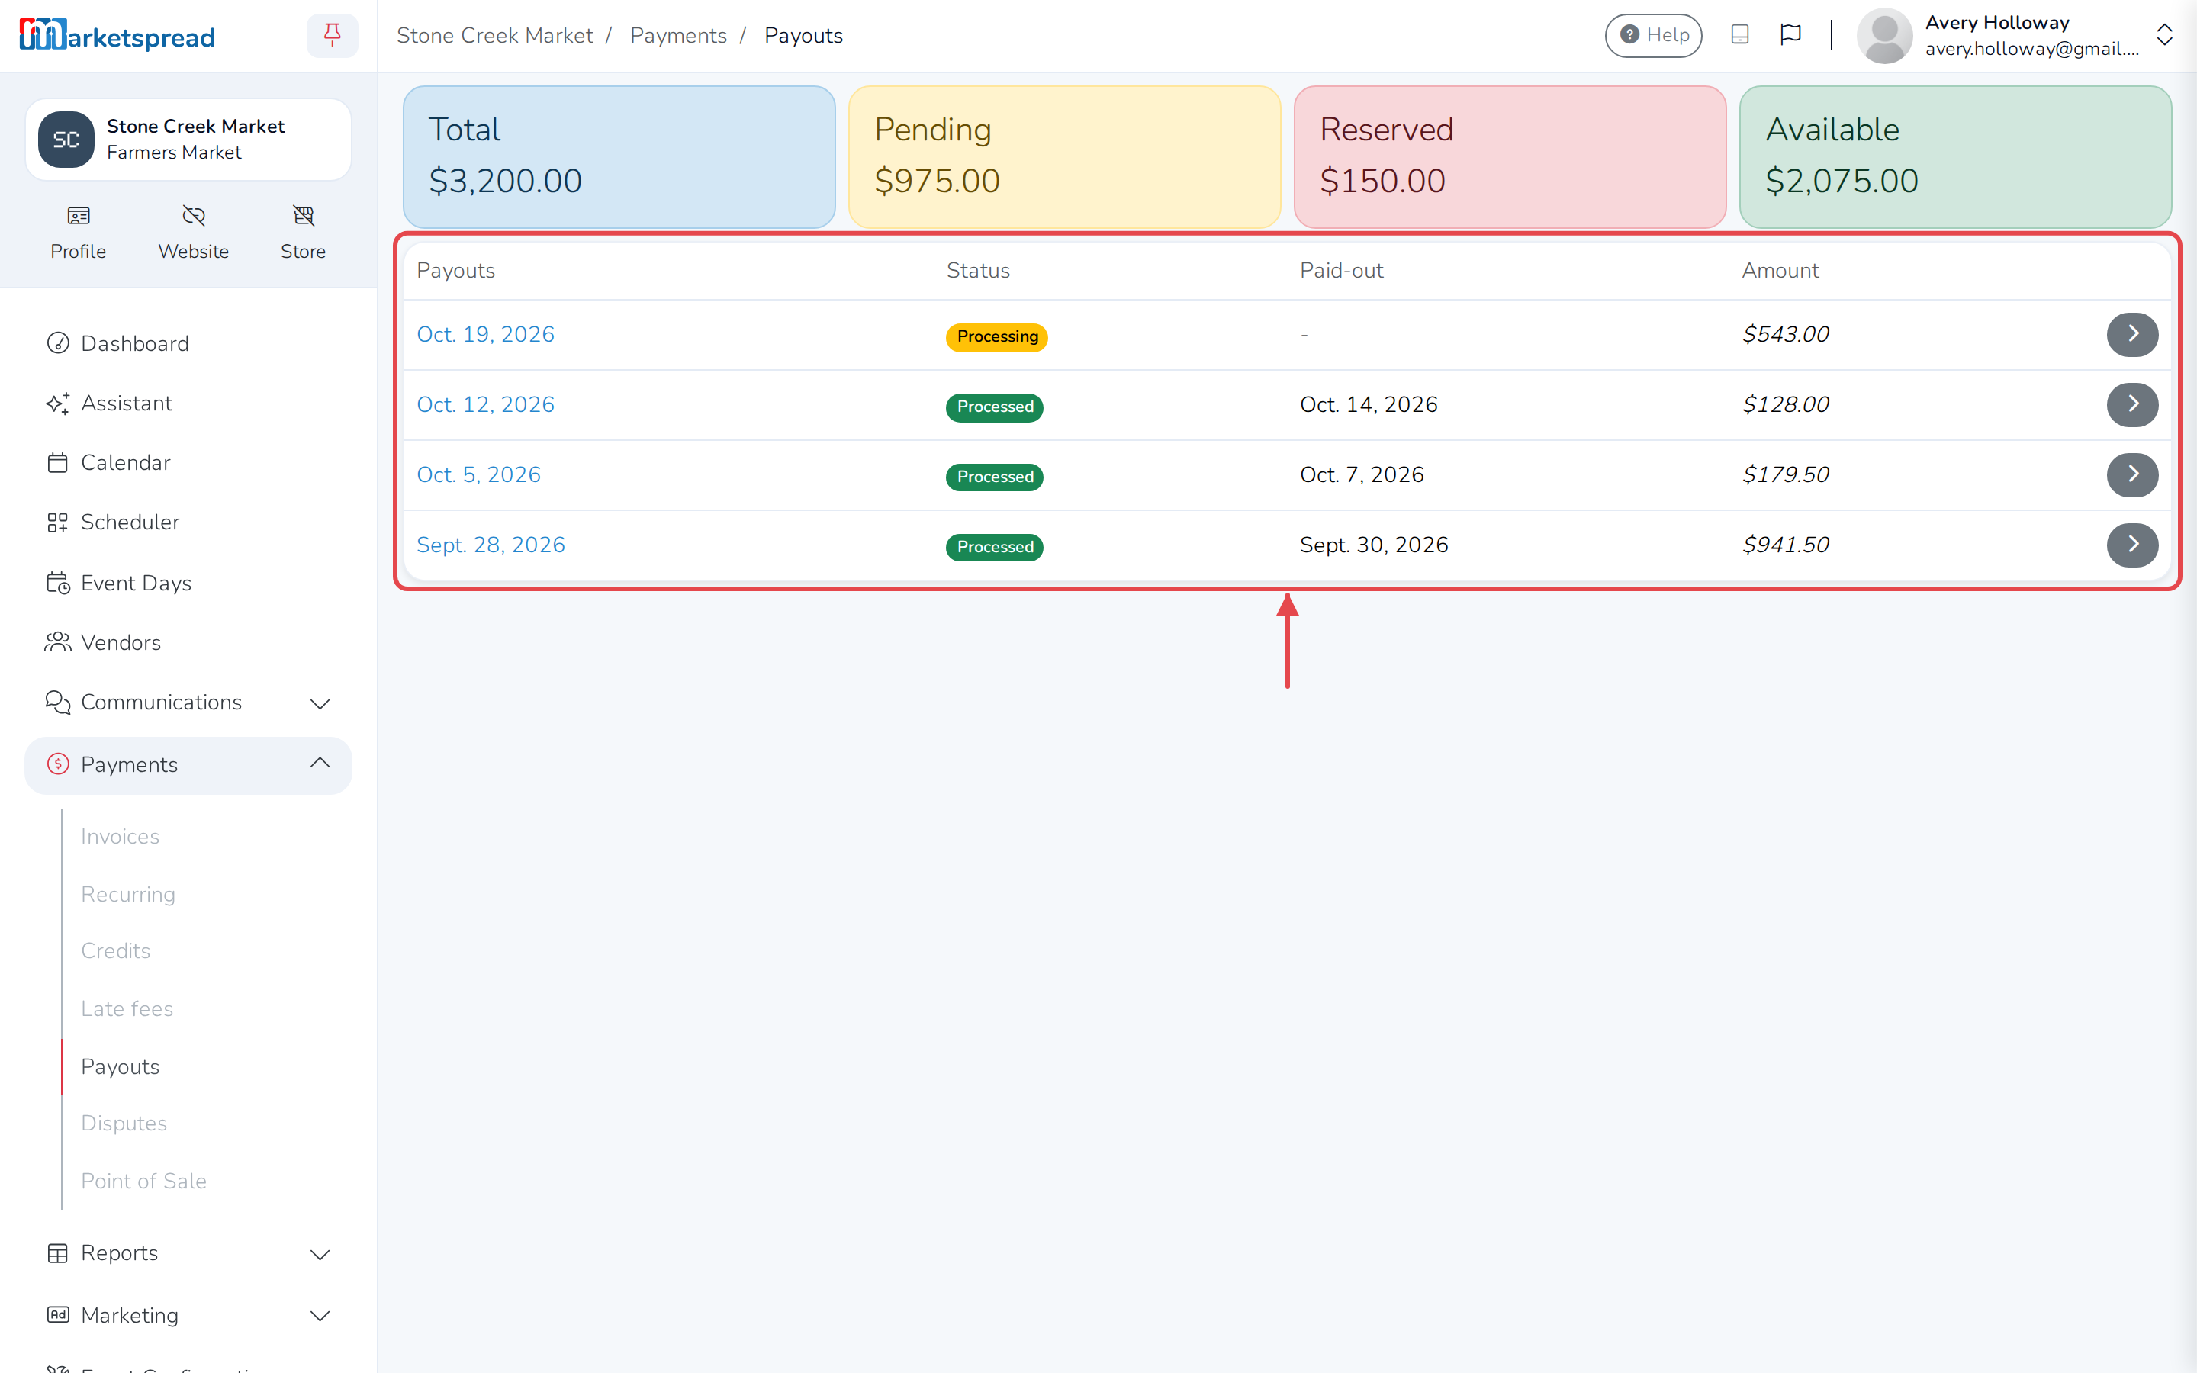Click the pin sidebar icon
The image size is (2197, 1373).
pos(333,35)
